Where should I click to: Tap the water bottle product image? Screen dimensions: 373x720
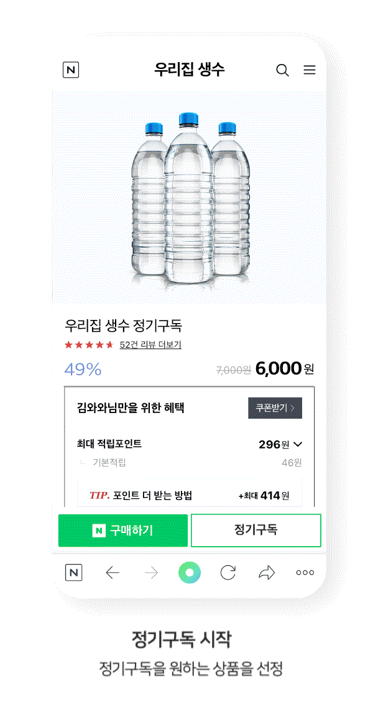186,199
